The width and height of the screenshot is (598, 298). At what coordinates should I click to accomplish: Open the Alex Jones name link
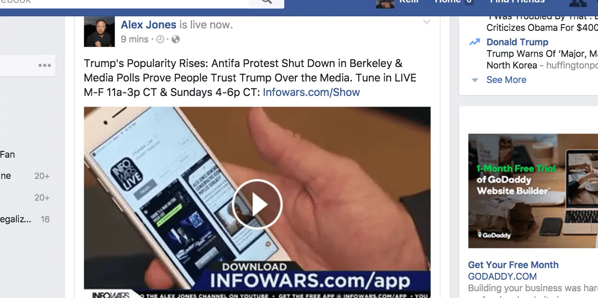click(148, 25)
